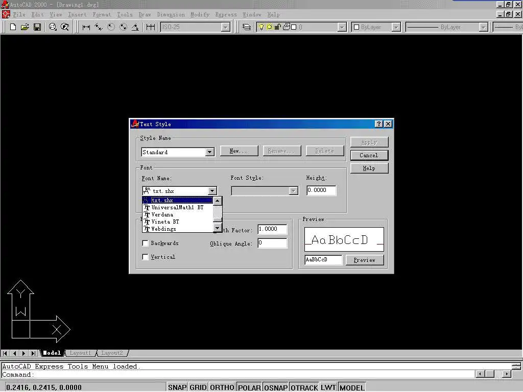Image resolution: width=523 pixels, height=392 pixels.
Task: Click the Save floppy disk icon
Action: coord(37,27)
